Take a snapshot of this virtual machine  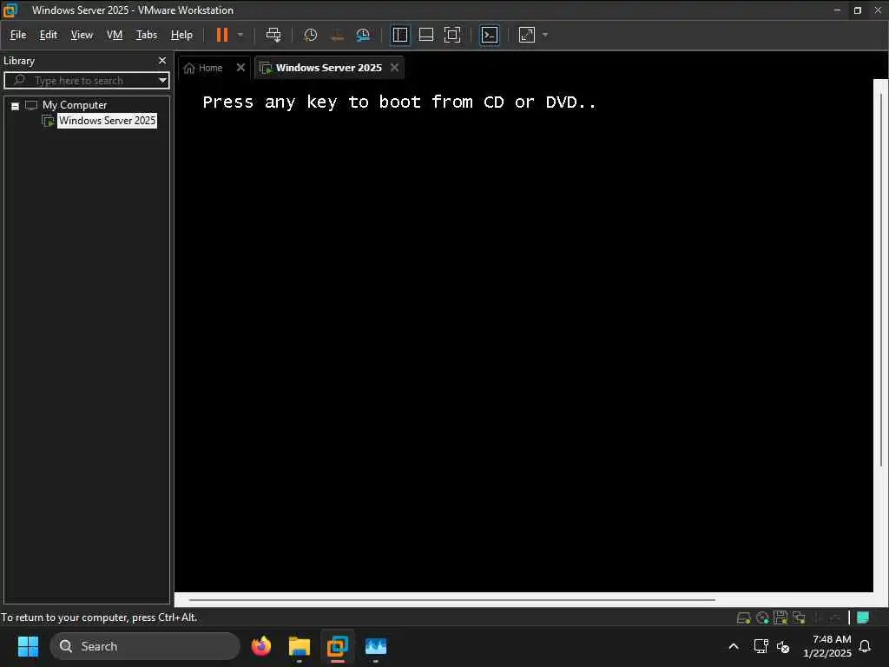tap(310, 35)
